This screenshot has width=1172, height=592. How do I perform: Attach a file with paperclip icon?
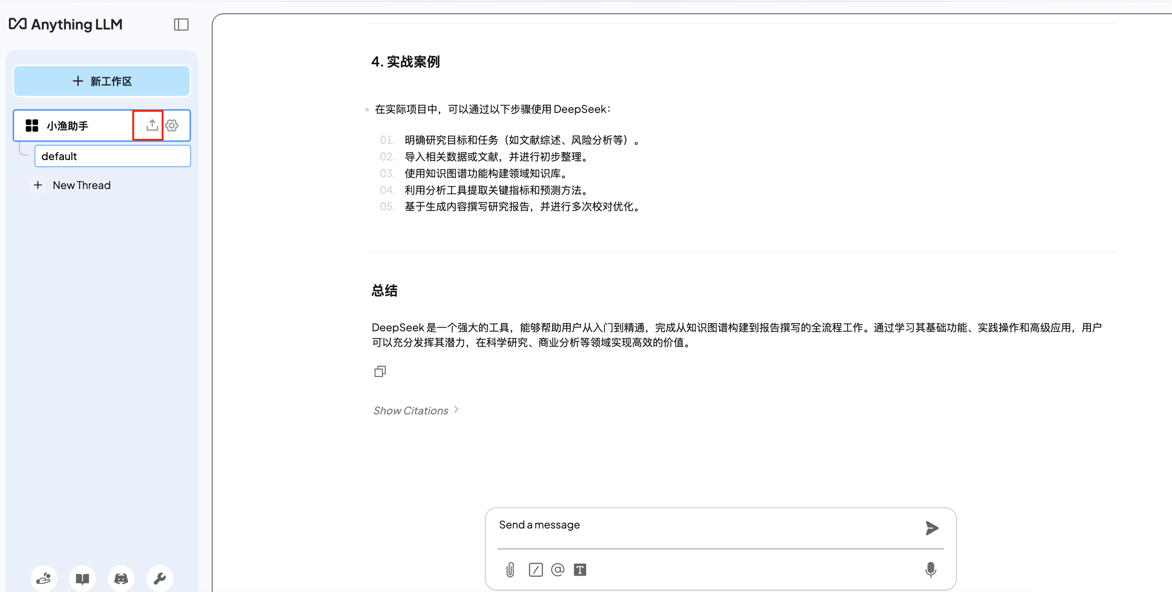point(510,570)
